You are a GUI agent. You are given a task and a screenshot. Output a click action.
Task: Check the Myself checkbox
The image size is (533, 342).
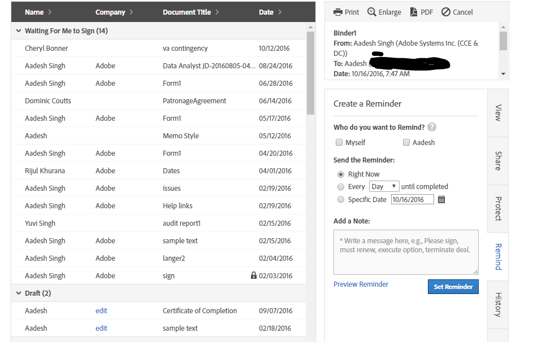click(x=339, y=142)
